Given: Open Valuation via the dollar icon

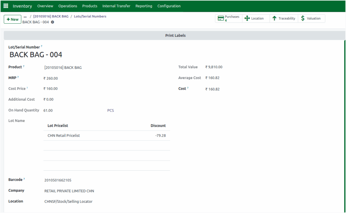Looking at the screenshot, I should pyautogui.click(x=304, y=19).
